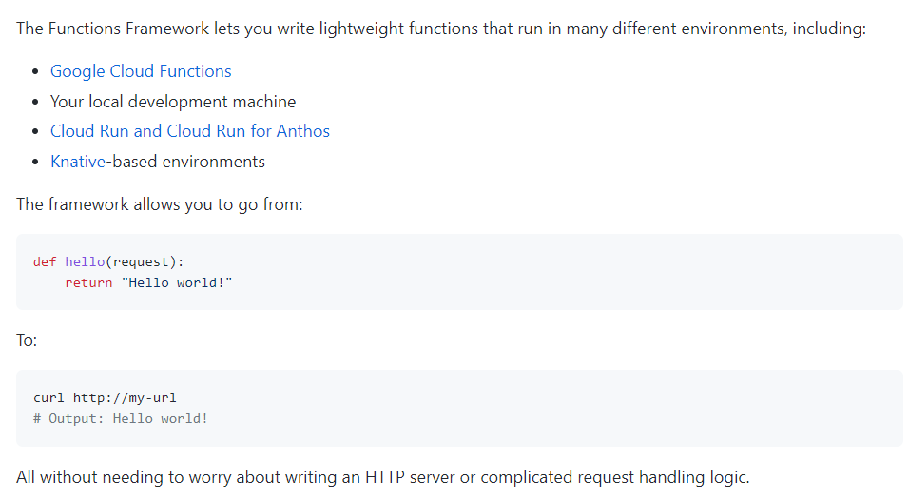The image size is (909, 500).
Task: Click the Python hello function code block
Action: click(459, 272)
